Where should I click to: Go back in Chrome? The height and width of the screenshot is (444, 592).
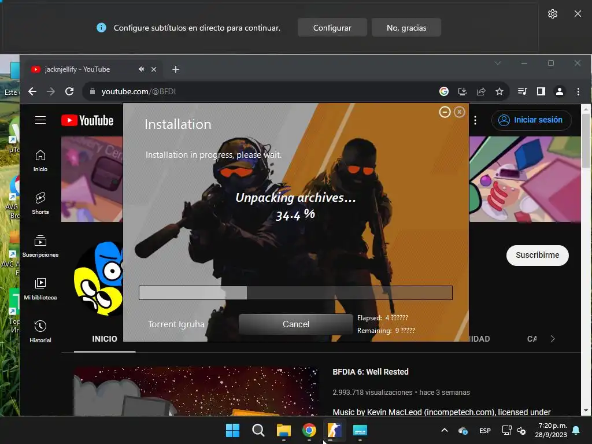point(32,91)
